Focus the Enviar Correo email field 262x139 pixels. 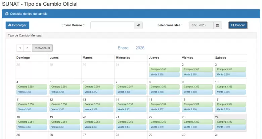[x=112, y=25]
